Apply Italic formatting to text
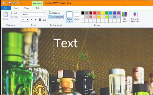 tap(35, 20)
